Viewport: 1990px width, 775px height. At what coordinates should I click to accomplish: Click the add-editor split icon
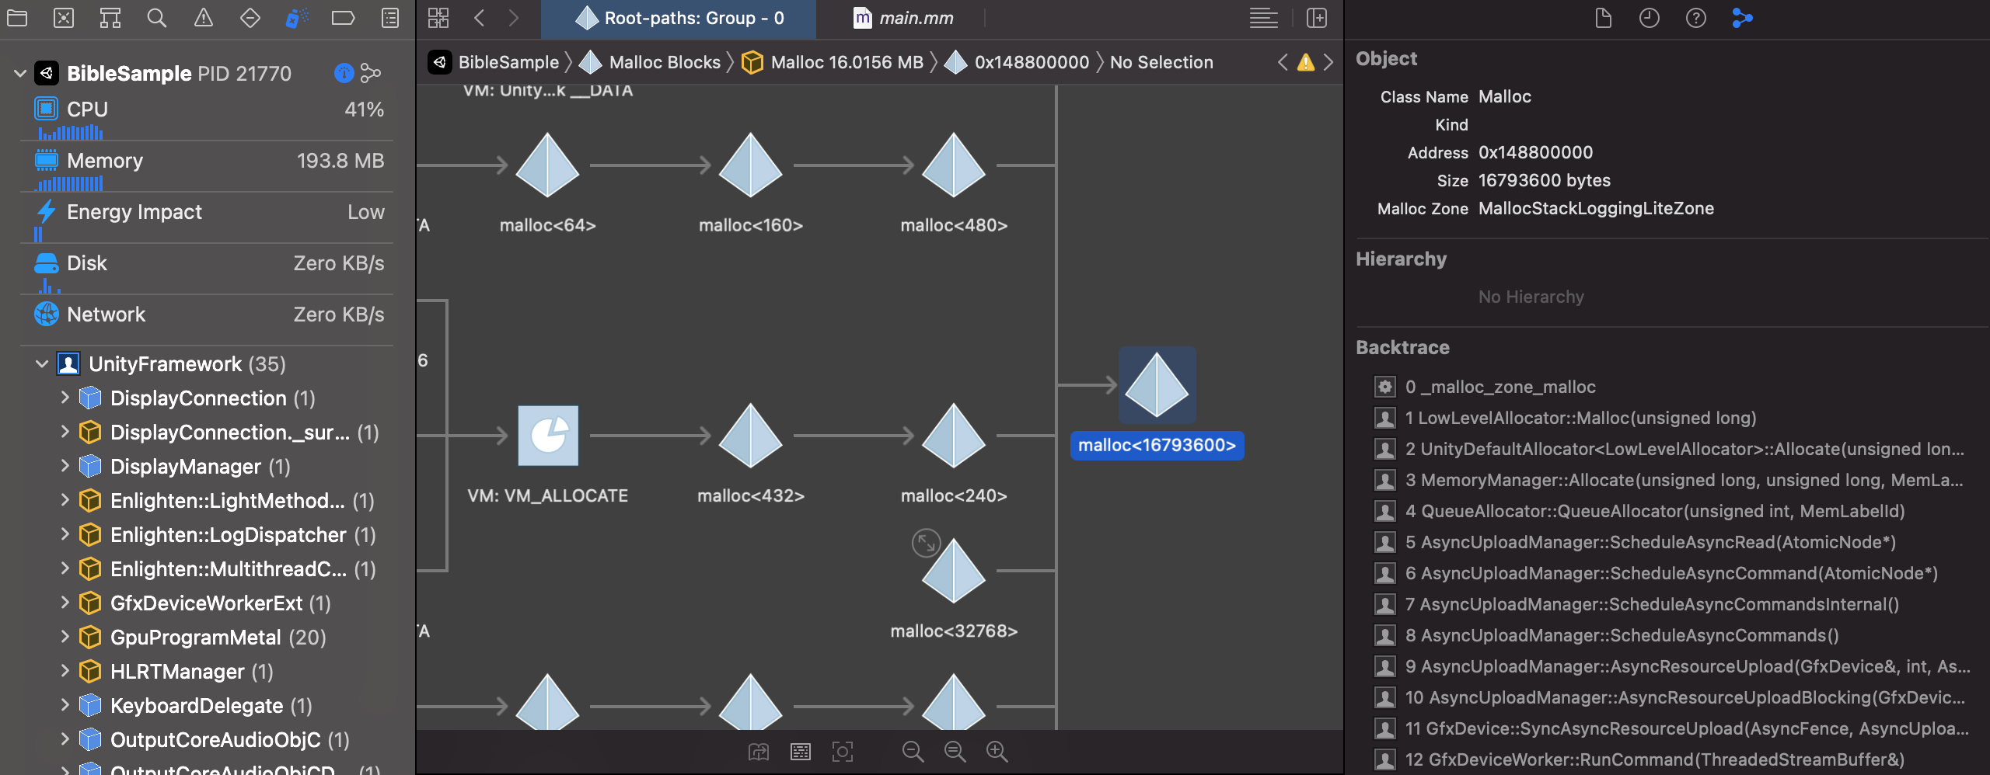(x=1318, y=17)
